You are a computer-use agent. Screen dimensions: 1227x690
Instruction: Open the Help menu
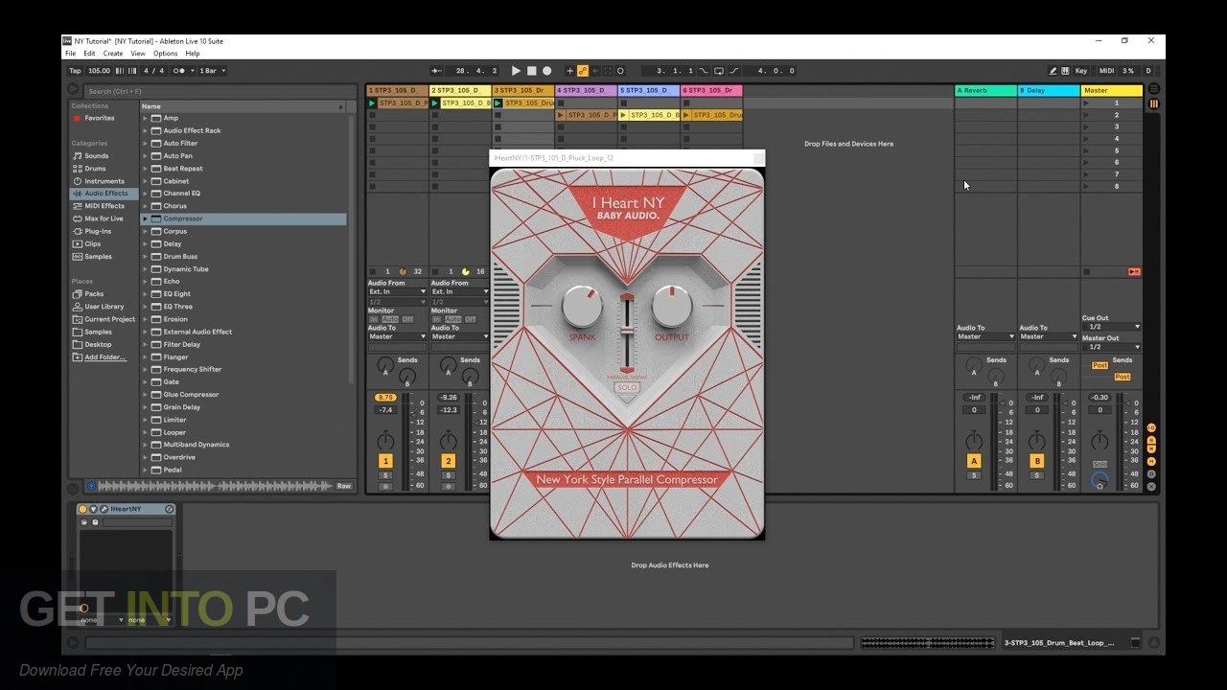coord(193,54)
